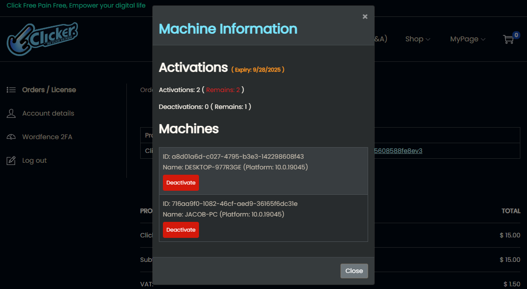Open the Orders / License page
The image size is (527, 289).
point(49,90)
